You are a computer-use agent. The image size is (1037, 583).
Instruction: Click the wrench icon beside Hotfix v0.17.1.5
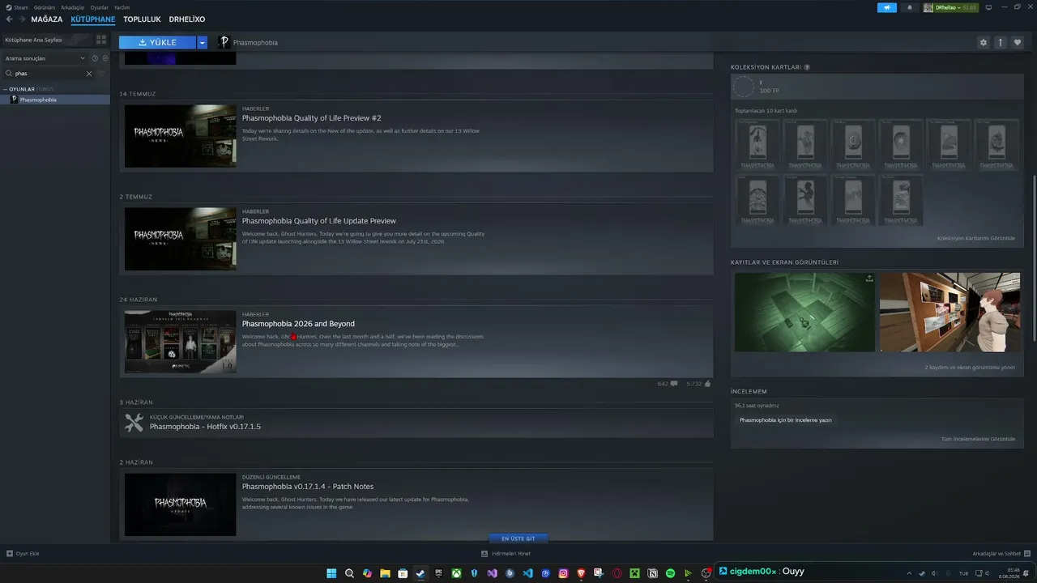[134, 423]
